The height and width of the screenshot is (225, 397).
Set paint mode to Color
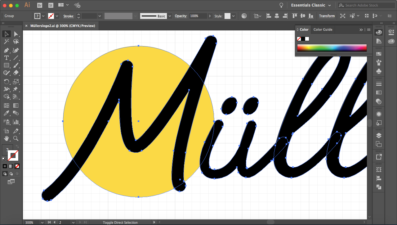tap(5, 166)
